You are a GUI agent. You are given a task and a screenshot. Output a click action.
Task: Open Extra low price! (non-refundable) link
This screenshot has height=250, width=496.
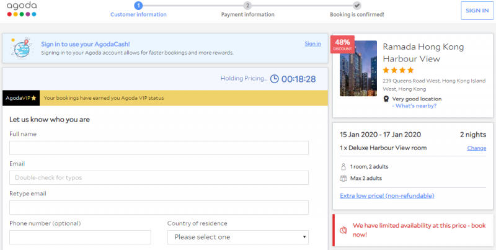[x=387, y=195]
